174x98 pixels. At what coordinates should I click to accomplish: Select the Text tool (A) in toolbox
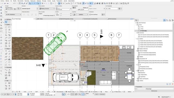tap(10, 57)
